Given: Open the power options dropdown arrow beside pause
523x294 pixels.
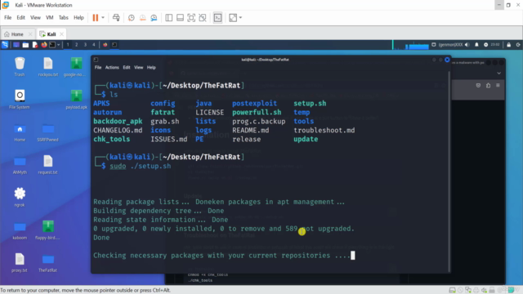Looking at the screenshot, I should tap(103, 18).
